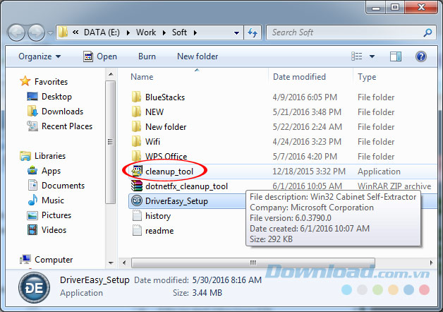Select the dotnetfx_cleanup_tool WinRAR archive icon

[137, 186]
